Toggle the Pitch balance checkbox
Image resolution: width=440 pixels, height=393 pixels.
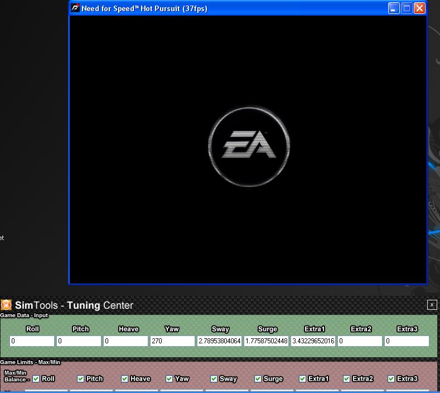coord(80,378)
